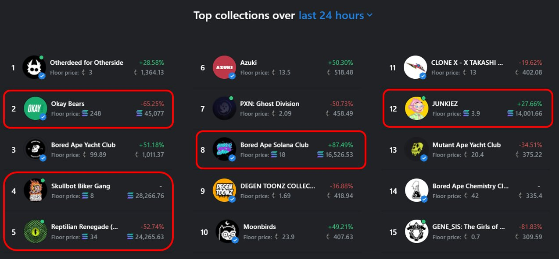Click the Azuki collection name link
This screenshot has width=559, height=259.
pyautogui.click(x=248, y=63)
